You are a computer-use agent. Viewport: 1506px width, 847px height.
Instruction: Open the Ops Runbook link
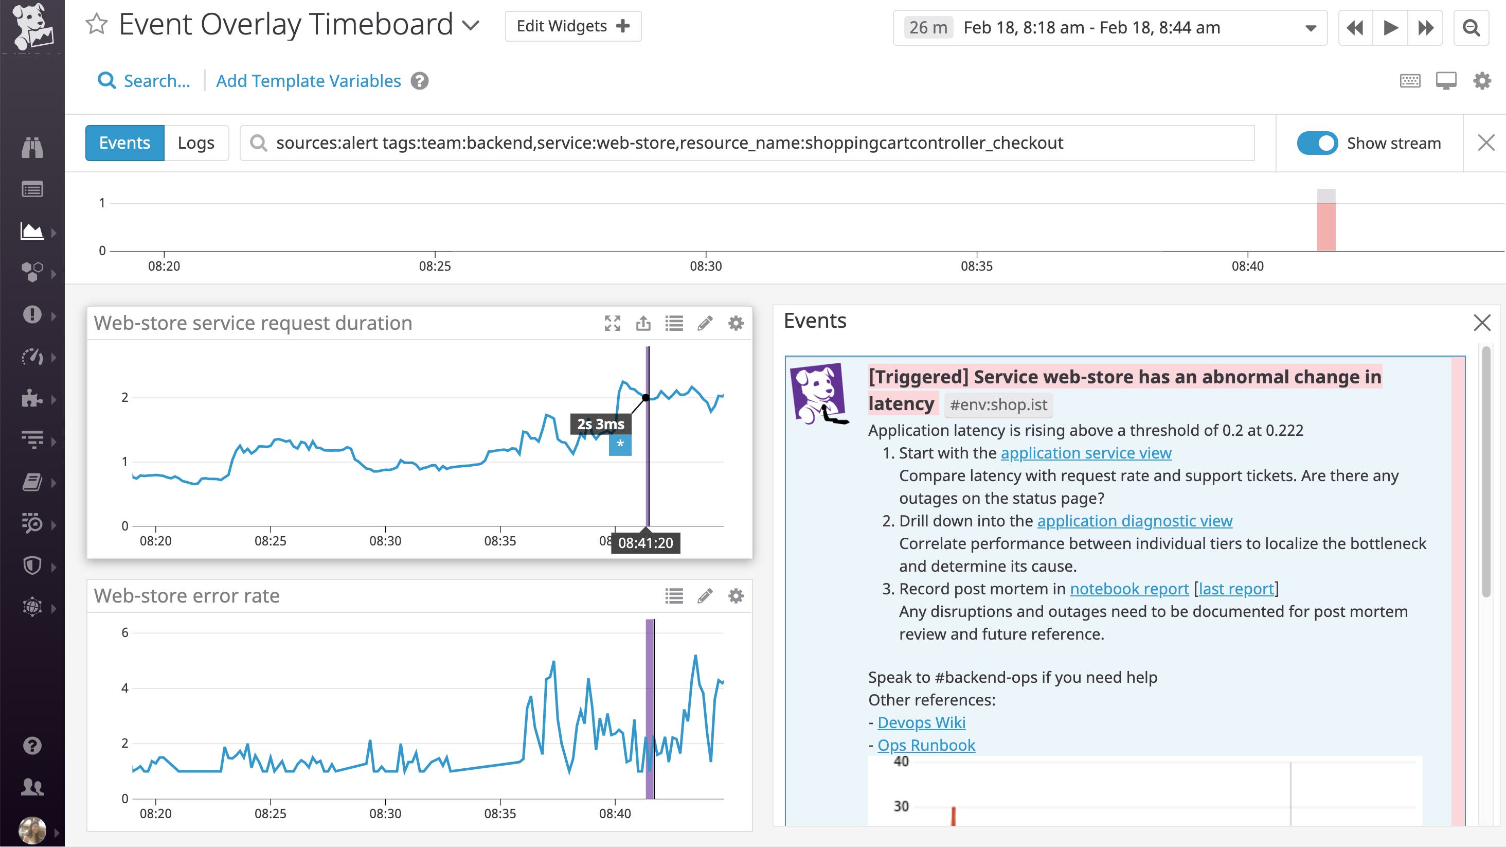925,745
